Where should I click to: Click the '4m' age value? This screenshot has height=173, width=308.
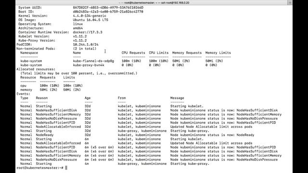point(87,164)
